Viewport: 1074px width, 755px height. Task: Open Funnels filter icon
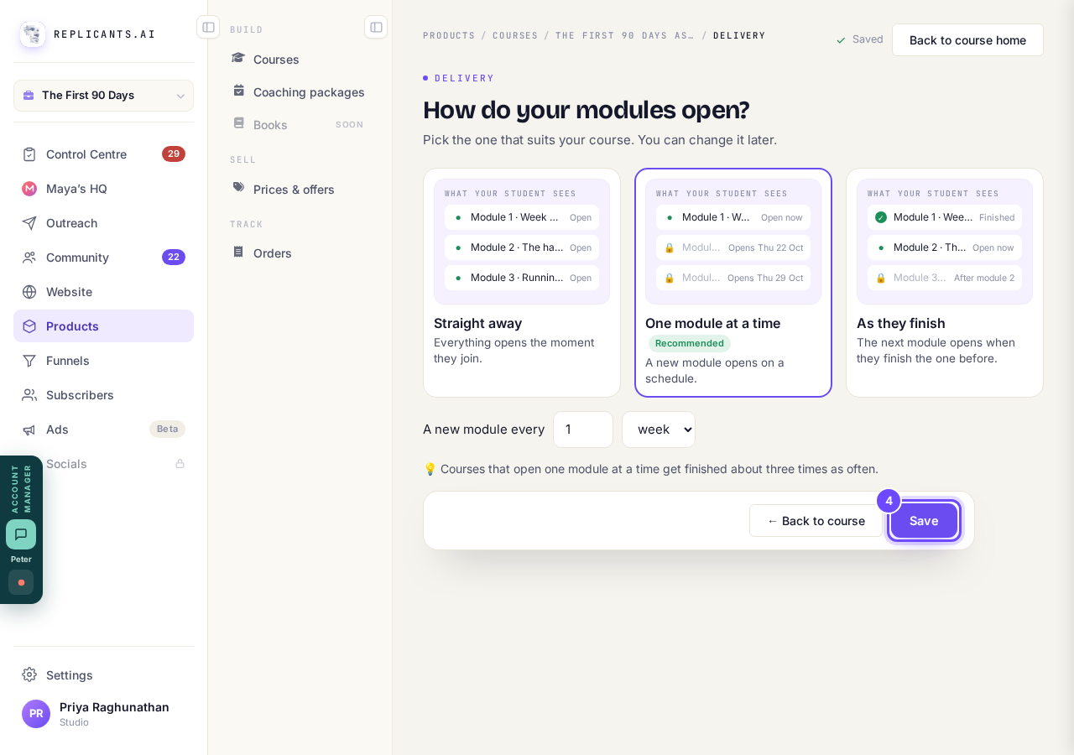point(29,361)
